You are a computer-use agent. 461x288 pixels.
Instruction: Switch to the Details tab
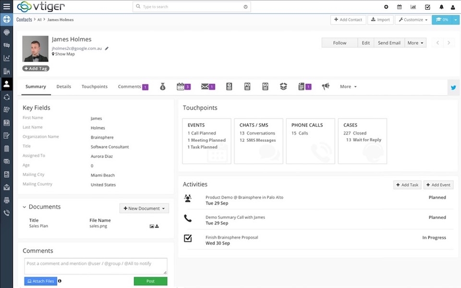[63, 87]
